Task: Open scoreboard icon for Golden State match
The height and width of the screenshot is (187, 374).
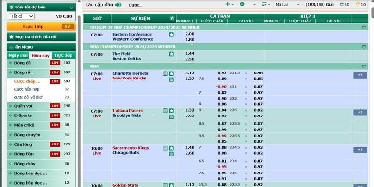Action: coord(165,185)
